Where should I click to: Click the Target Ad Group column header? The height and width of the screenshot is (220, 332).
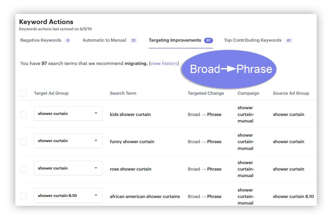[51, 93]
